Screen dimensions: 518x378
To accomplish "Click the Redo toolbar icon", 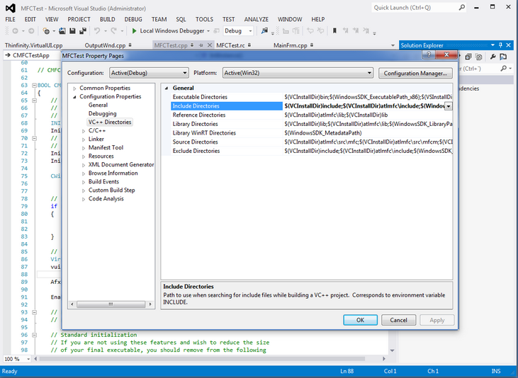I will tap(113, 31).
